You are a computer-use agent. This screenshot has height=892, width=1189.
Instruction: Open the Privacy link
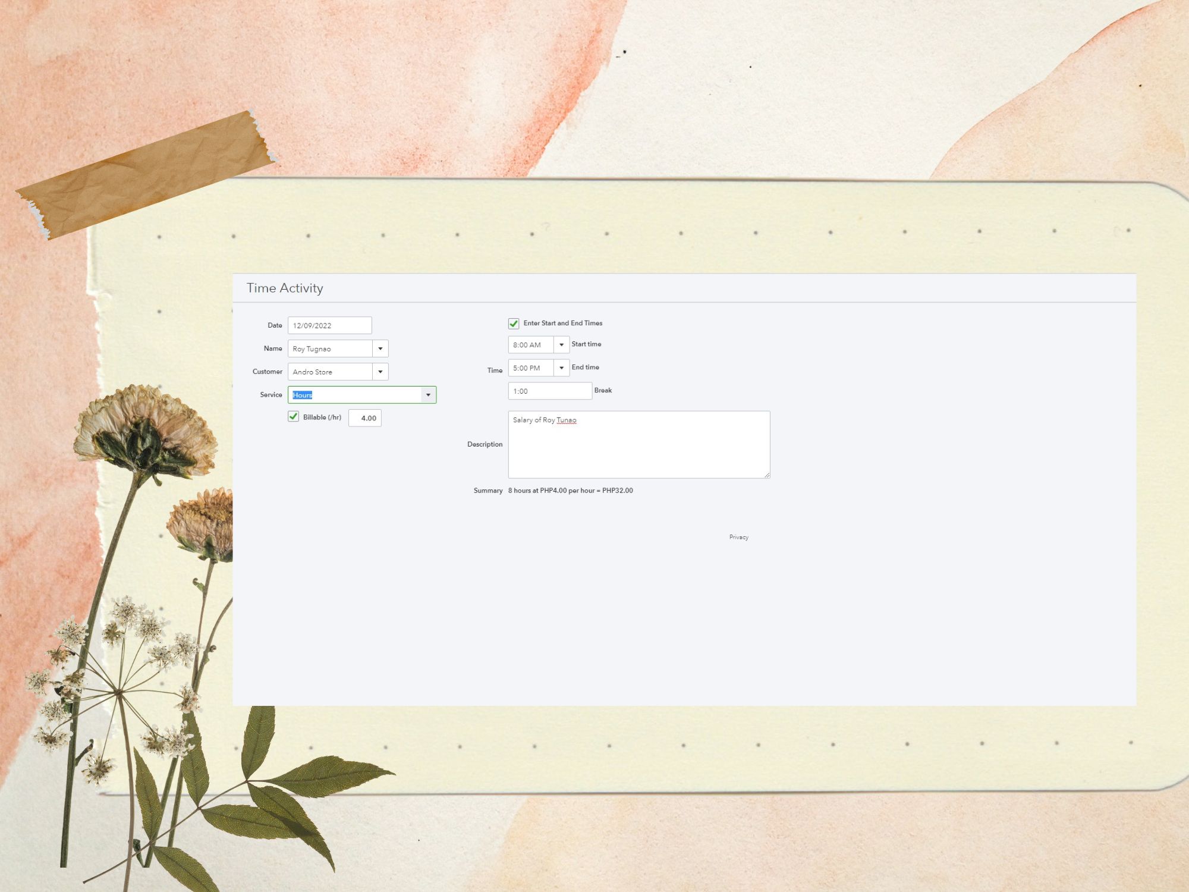[x=738, y=537]
